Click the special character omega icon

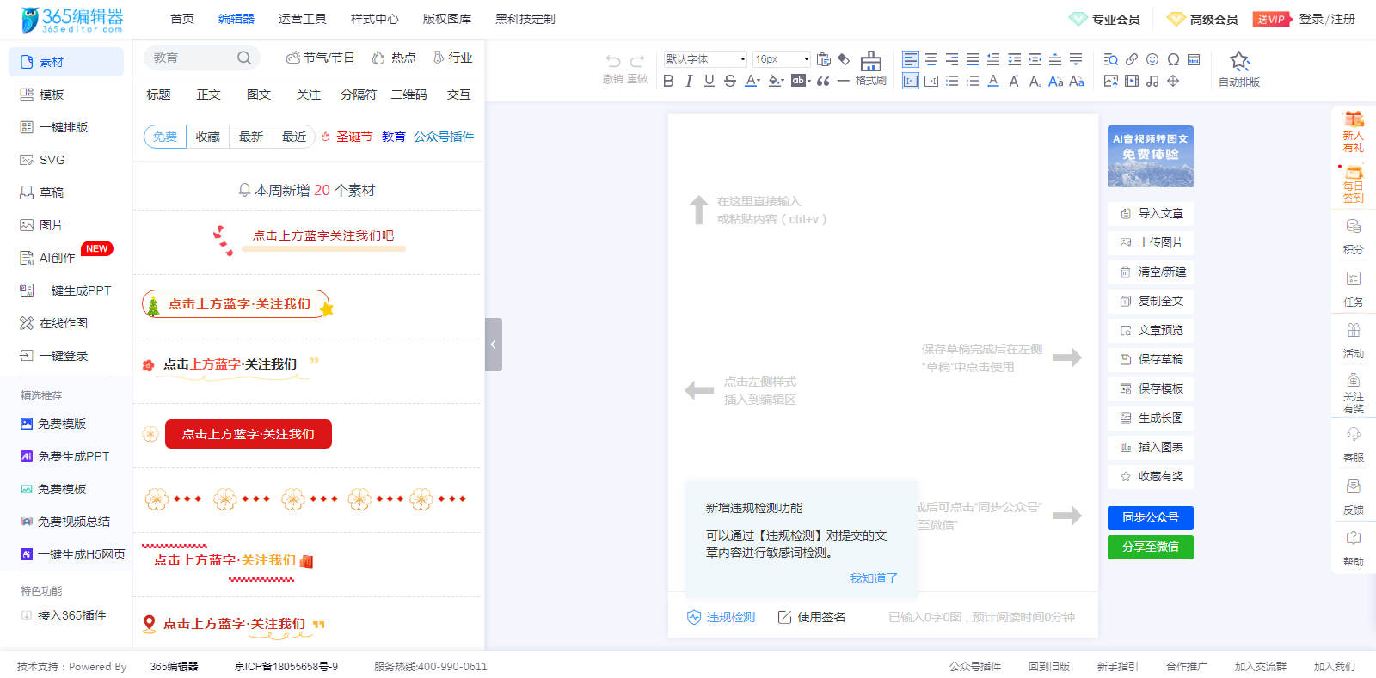coord(1173,59)
